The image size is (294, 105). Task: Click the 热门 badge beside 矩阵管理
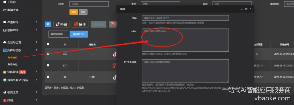tap(22, 72)
